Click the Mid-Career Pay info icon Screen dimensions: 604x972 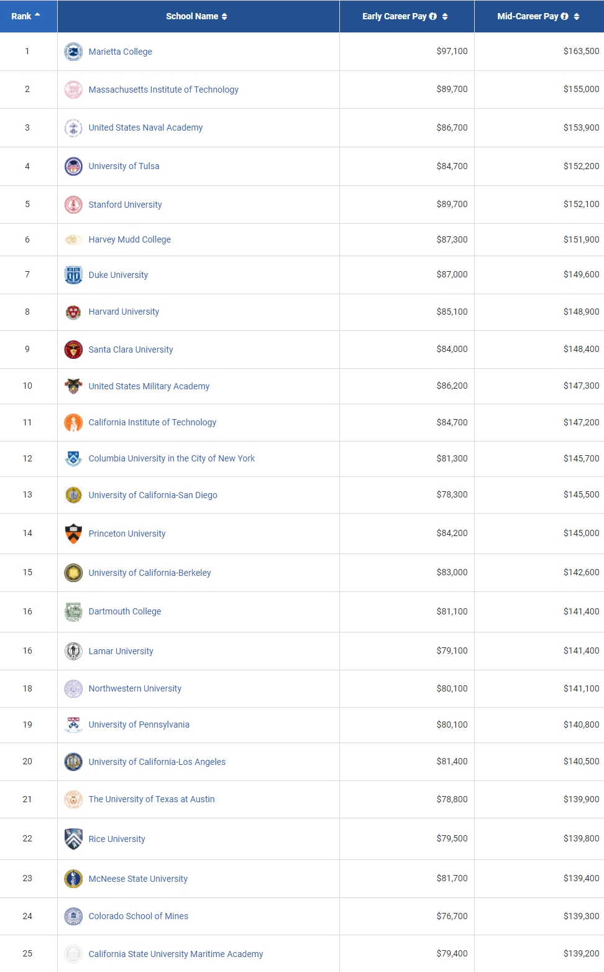[564, 16]
